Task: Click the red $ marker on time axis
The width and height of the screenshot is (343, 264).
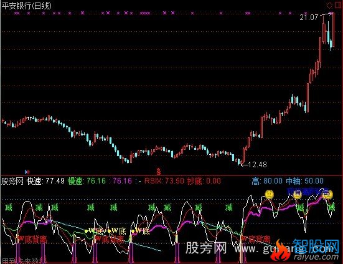Action: (159, 171)
